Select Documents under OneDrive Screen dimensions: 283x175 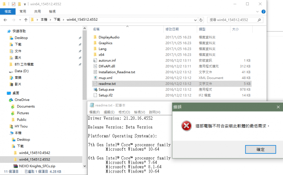pos(26,106)
